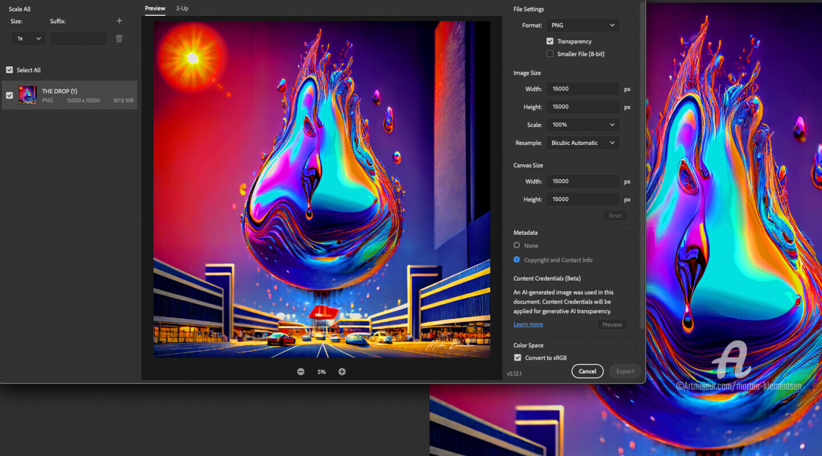Screen dimensions: 822x456
Task: Click the v5.12.1 version label
Action: point(514,373)
